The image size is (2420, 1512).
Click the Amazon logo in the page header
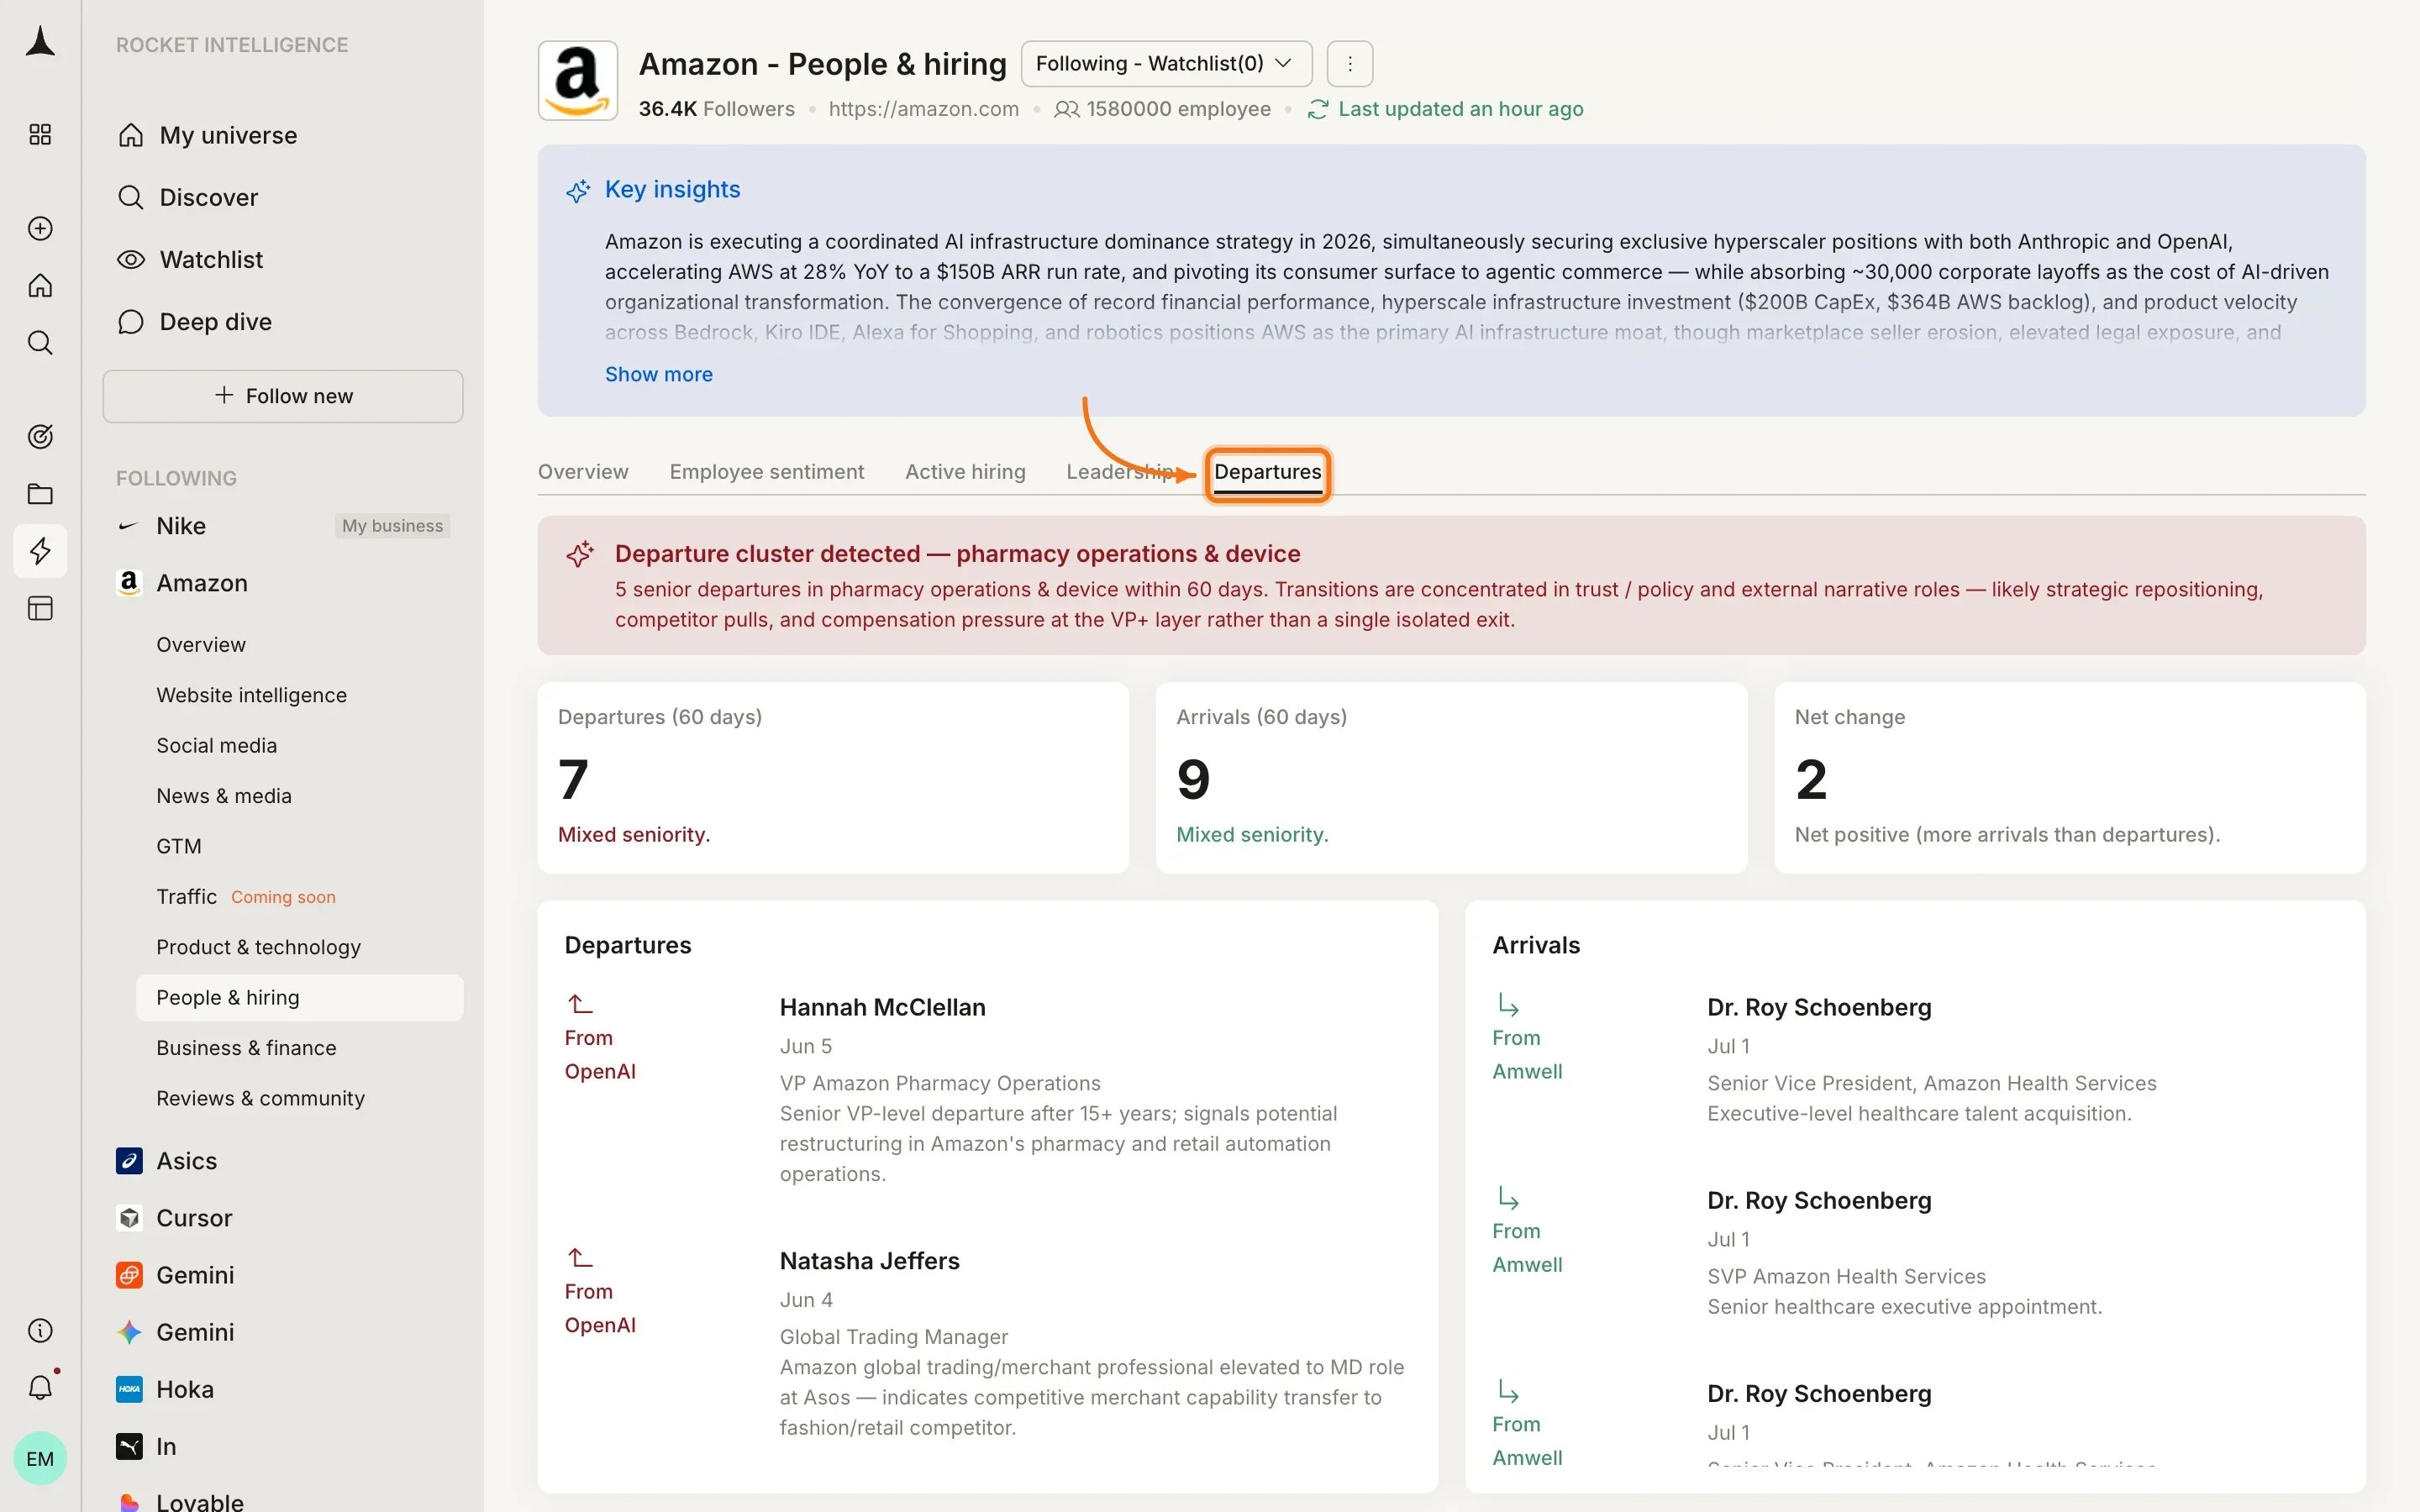pos(578,81)
